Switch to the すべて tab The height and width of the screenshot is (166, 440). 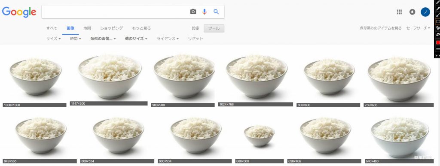tap(52, 28)
